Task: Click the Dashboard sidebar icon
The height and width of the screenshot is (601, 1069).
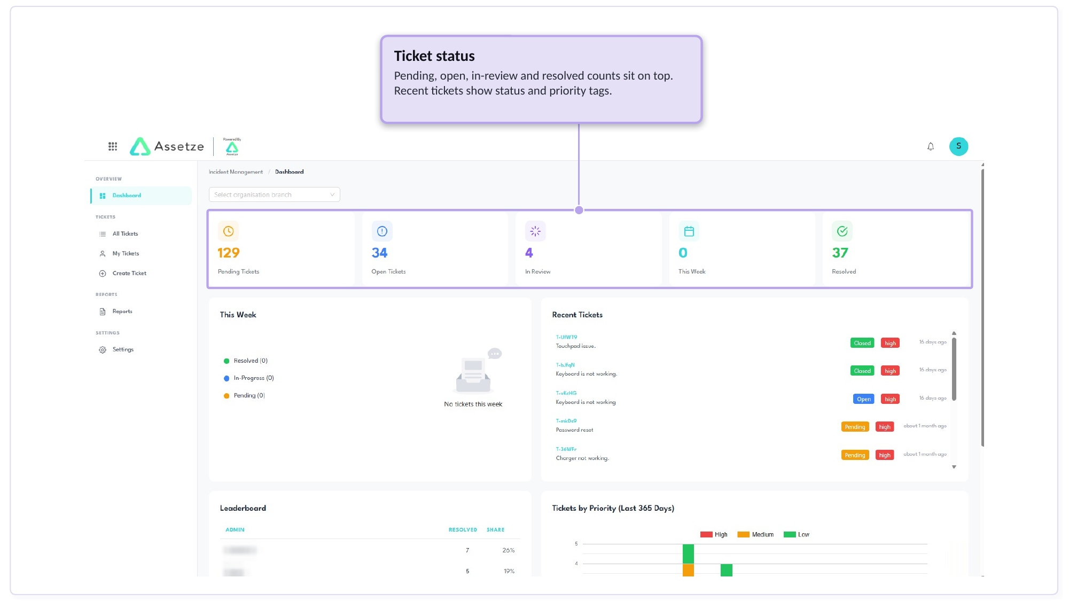Action: tap(103, 196)
